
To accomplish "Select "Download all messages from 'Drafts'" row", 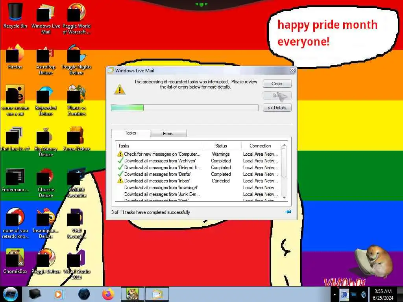I will pos(198,174).
